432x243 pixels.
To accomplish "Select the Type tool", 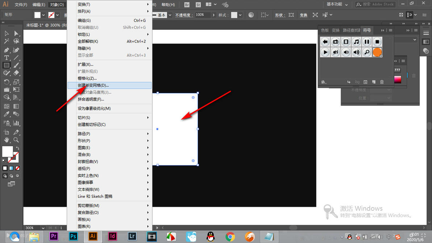I will tap(7, 58).
